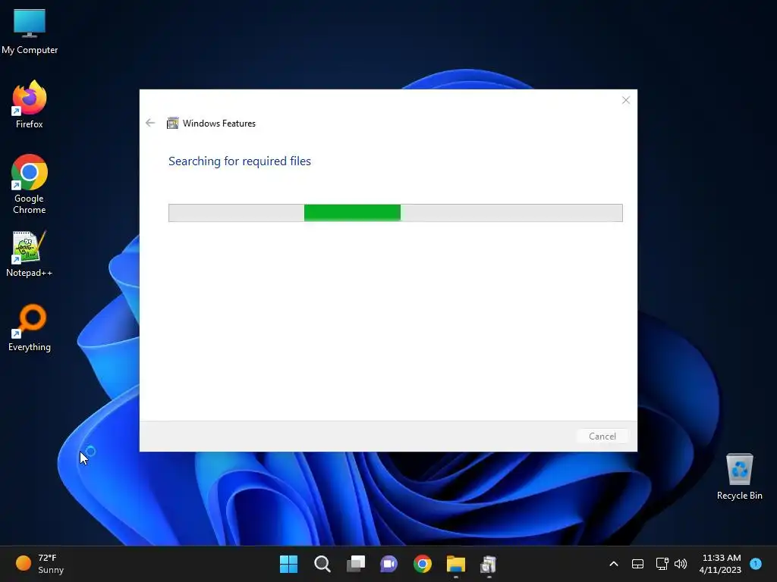Click the 'Windows Features' title text

(219, 124)
